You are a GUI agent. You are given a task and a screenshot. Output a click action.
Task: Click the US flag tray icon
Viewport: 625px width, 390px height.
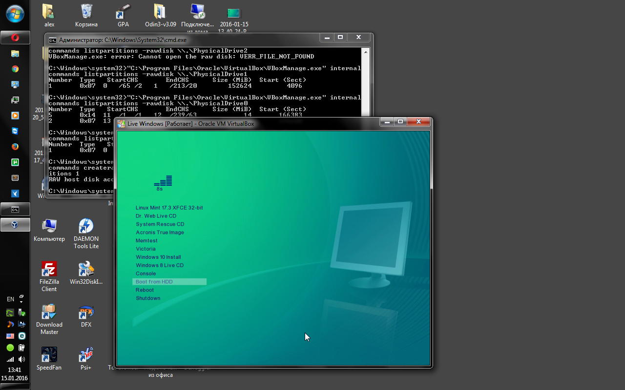pos(10,336)
